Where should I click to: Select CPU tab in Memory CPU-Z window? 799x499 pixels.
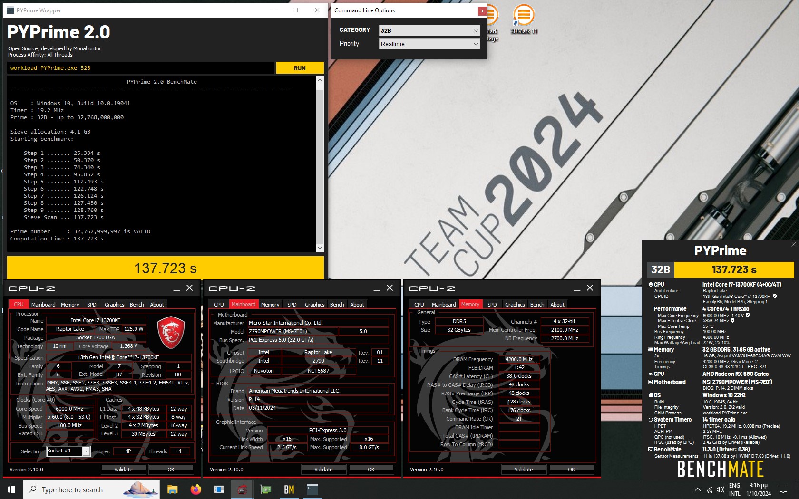tap(419, 305)
